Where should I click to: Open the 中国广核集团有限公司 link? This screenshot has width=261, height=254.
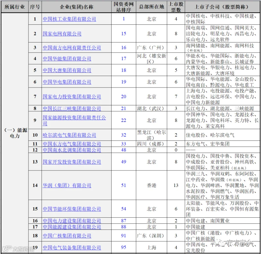67,236
